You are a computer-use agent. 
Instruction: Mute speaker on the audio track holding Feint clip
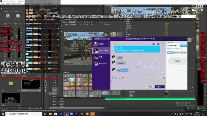[53, 99]
